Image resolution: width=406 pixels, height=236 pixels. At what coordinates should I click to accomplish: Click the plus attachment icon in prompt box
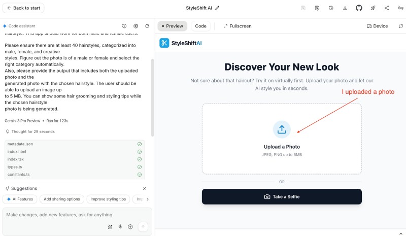click(x=130, y=227)
